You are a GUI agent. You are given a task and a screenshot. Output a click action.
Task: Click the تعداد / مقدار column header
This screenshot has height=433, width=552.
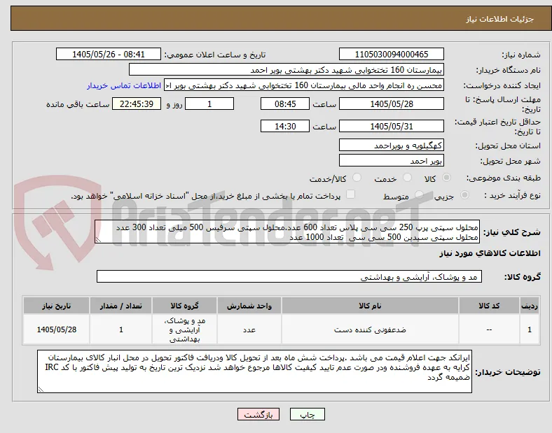click(120, 306)
